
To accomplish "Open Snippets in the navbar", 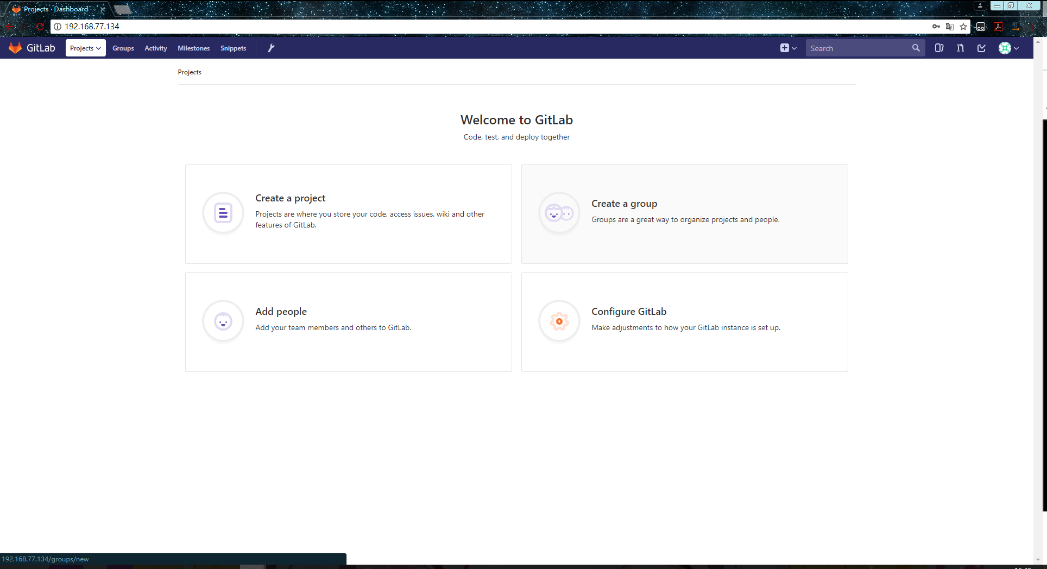I will point(234,48).
